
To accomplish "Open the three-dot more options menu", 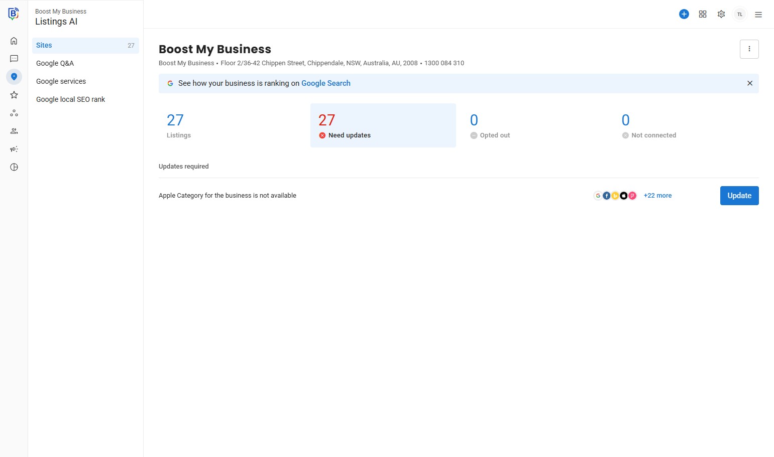I will (749, 49).
